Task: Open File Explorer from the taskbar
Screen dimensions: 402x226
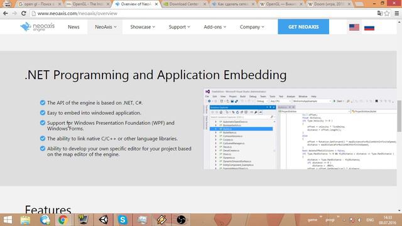Action: pos(25,220)
